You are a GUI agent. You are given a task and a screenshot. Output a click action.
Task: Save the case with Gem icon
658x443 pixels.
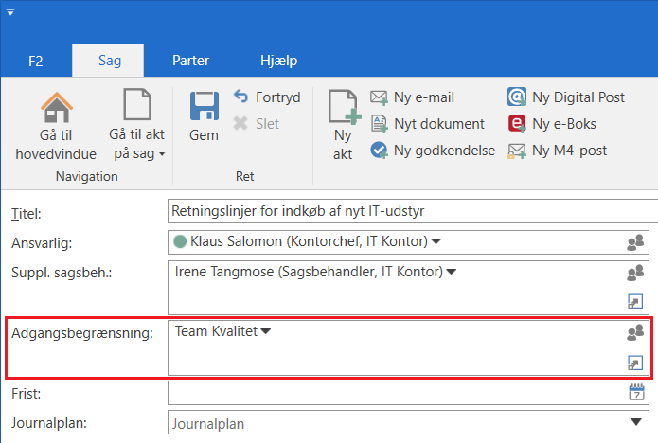coord(204,107)
